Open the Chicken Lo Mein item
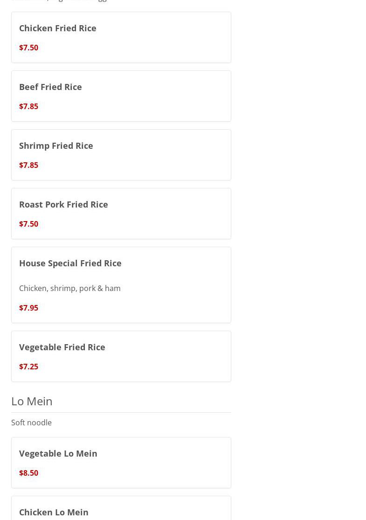 click(54, 512)
